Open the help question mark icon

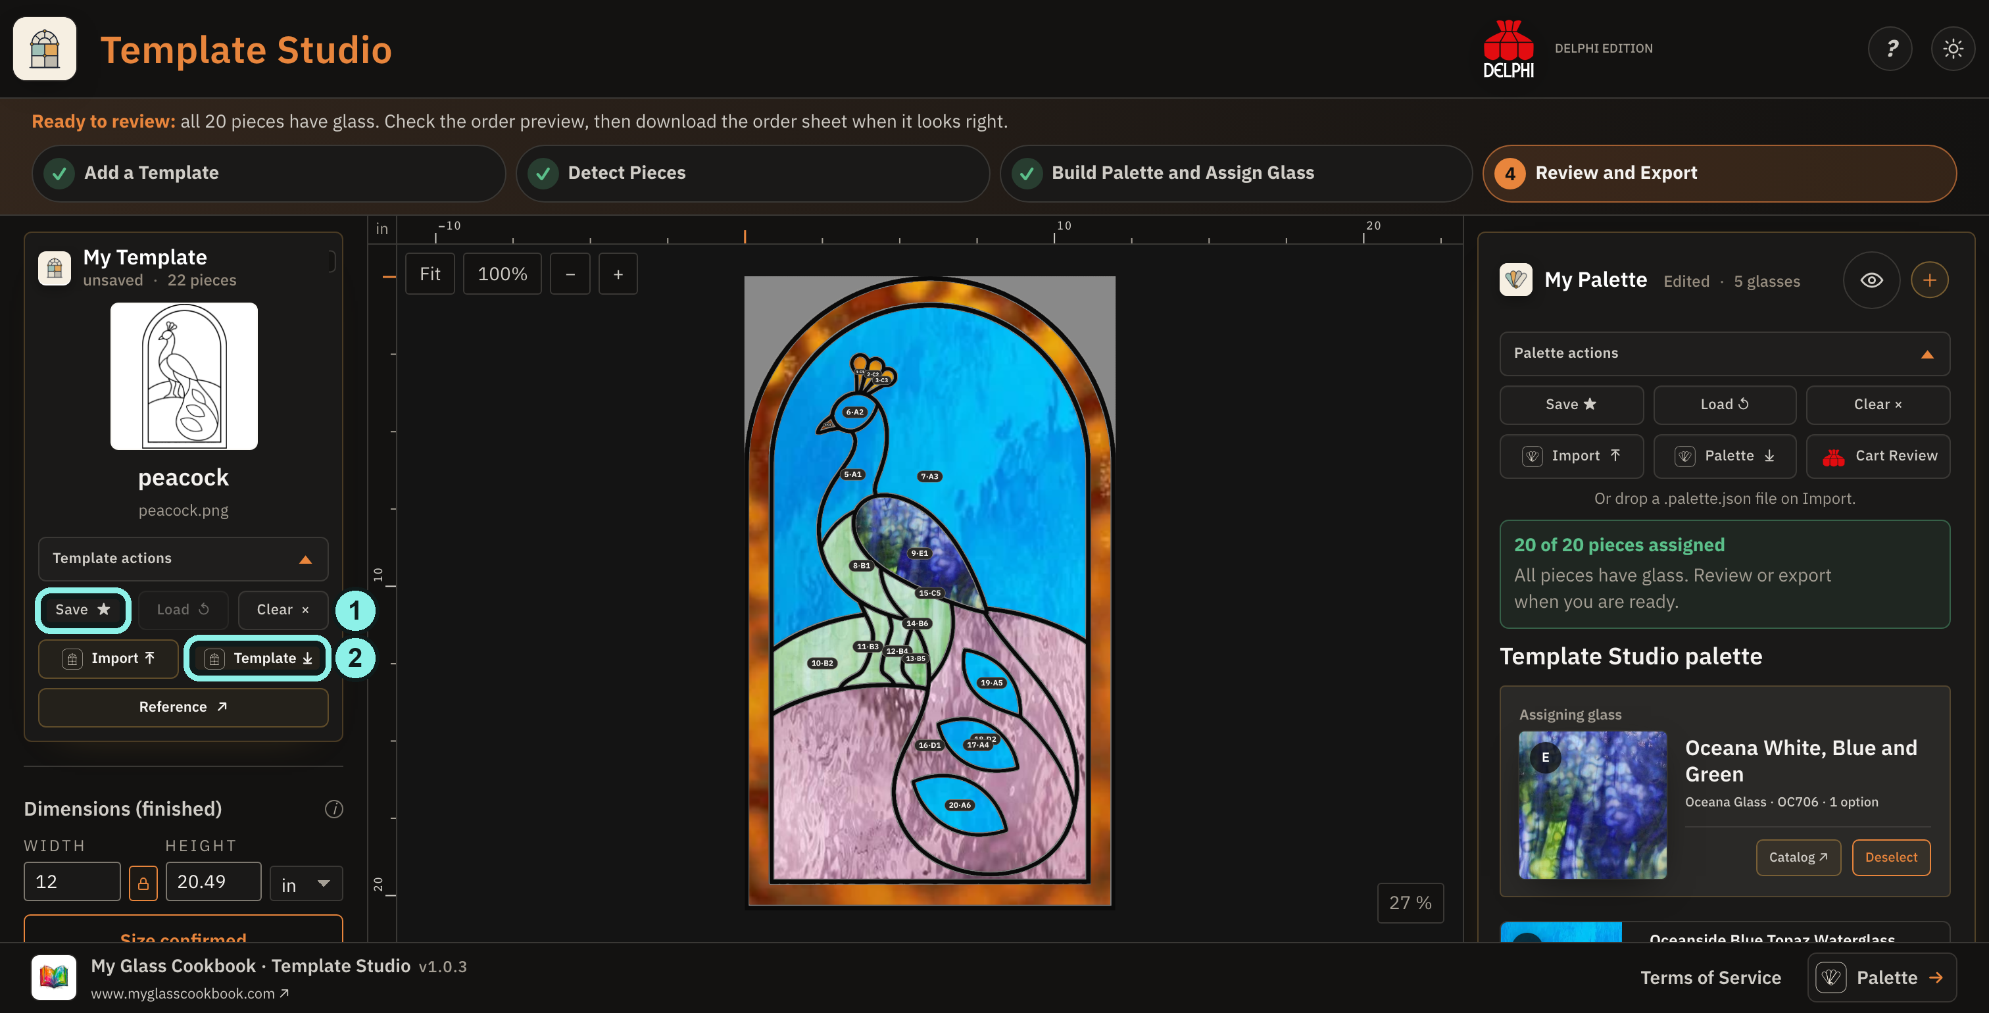pos(1890,49)
